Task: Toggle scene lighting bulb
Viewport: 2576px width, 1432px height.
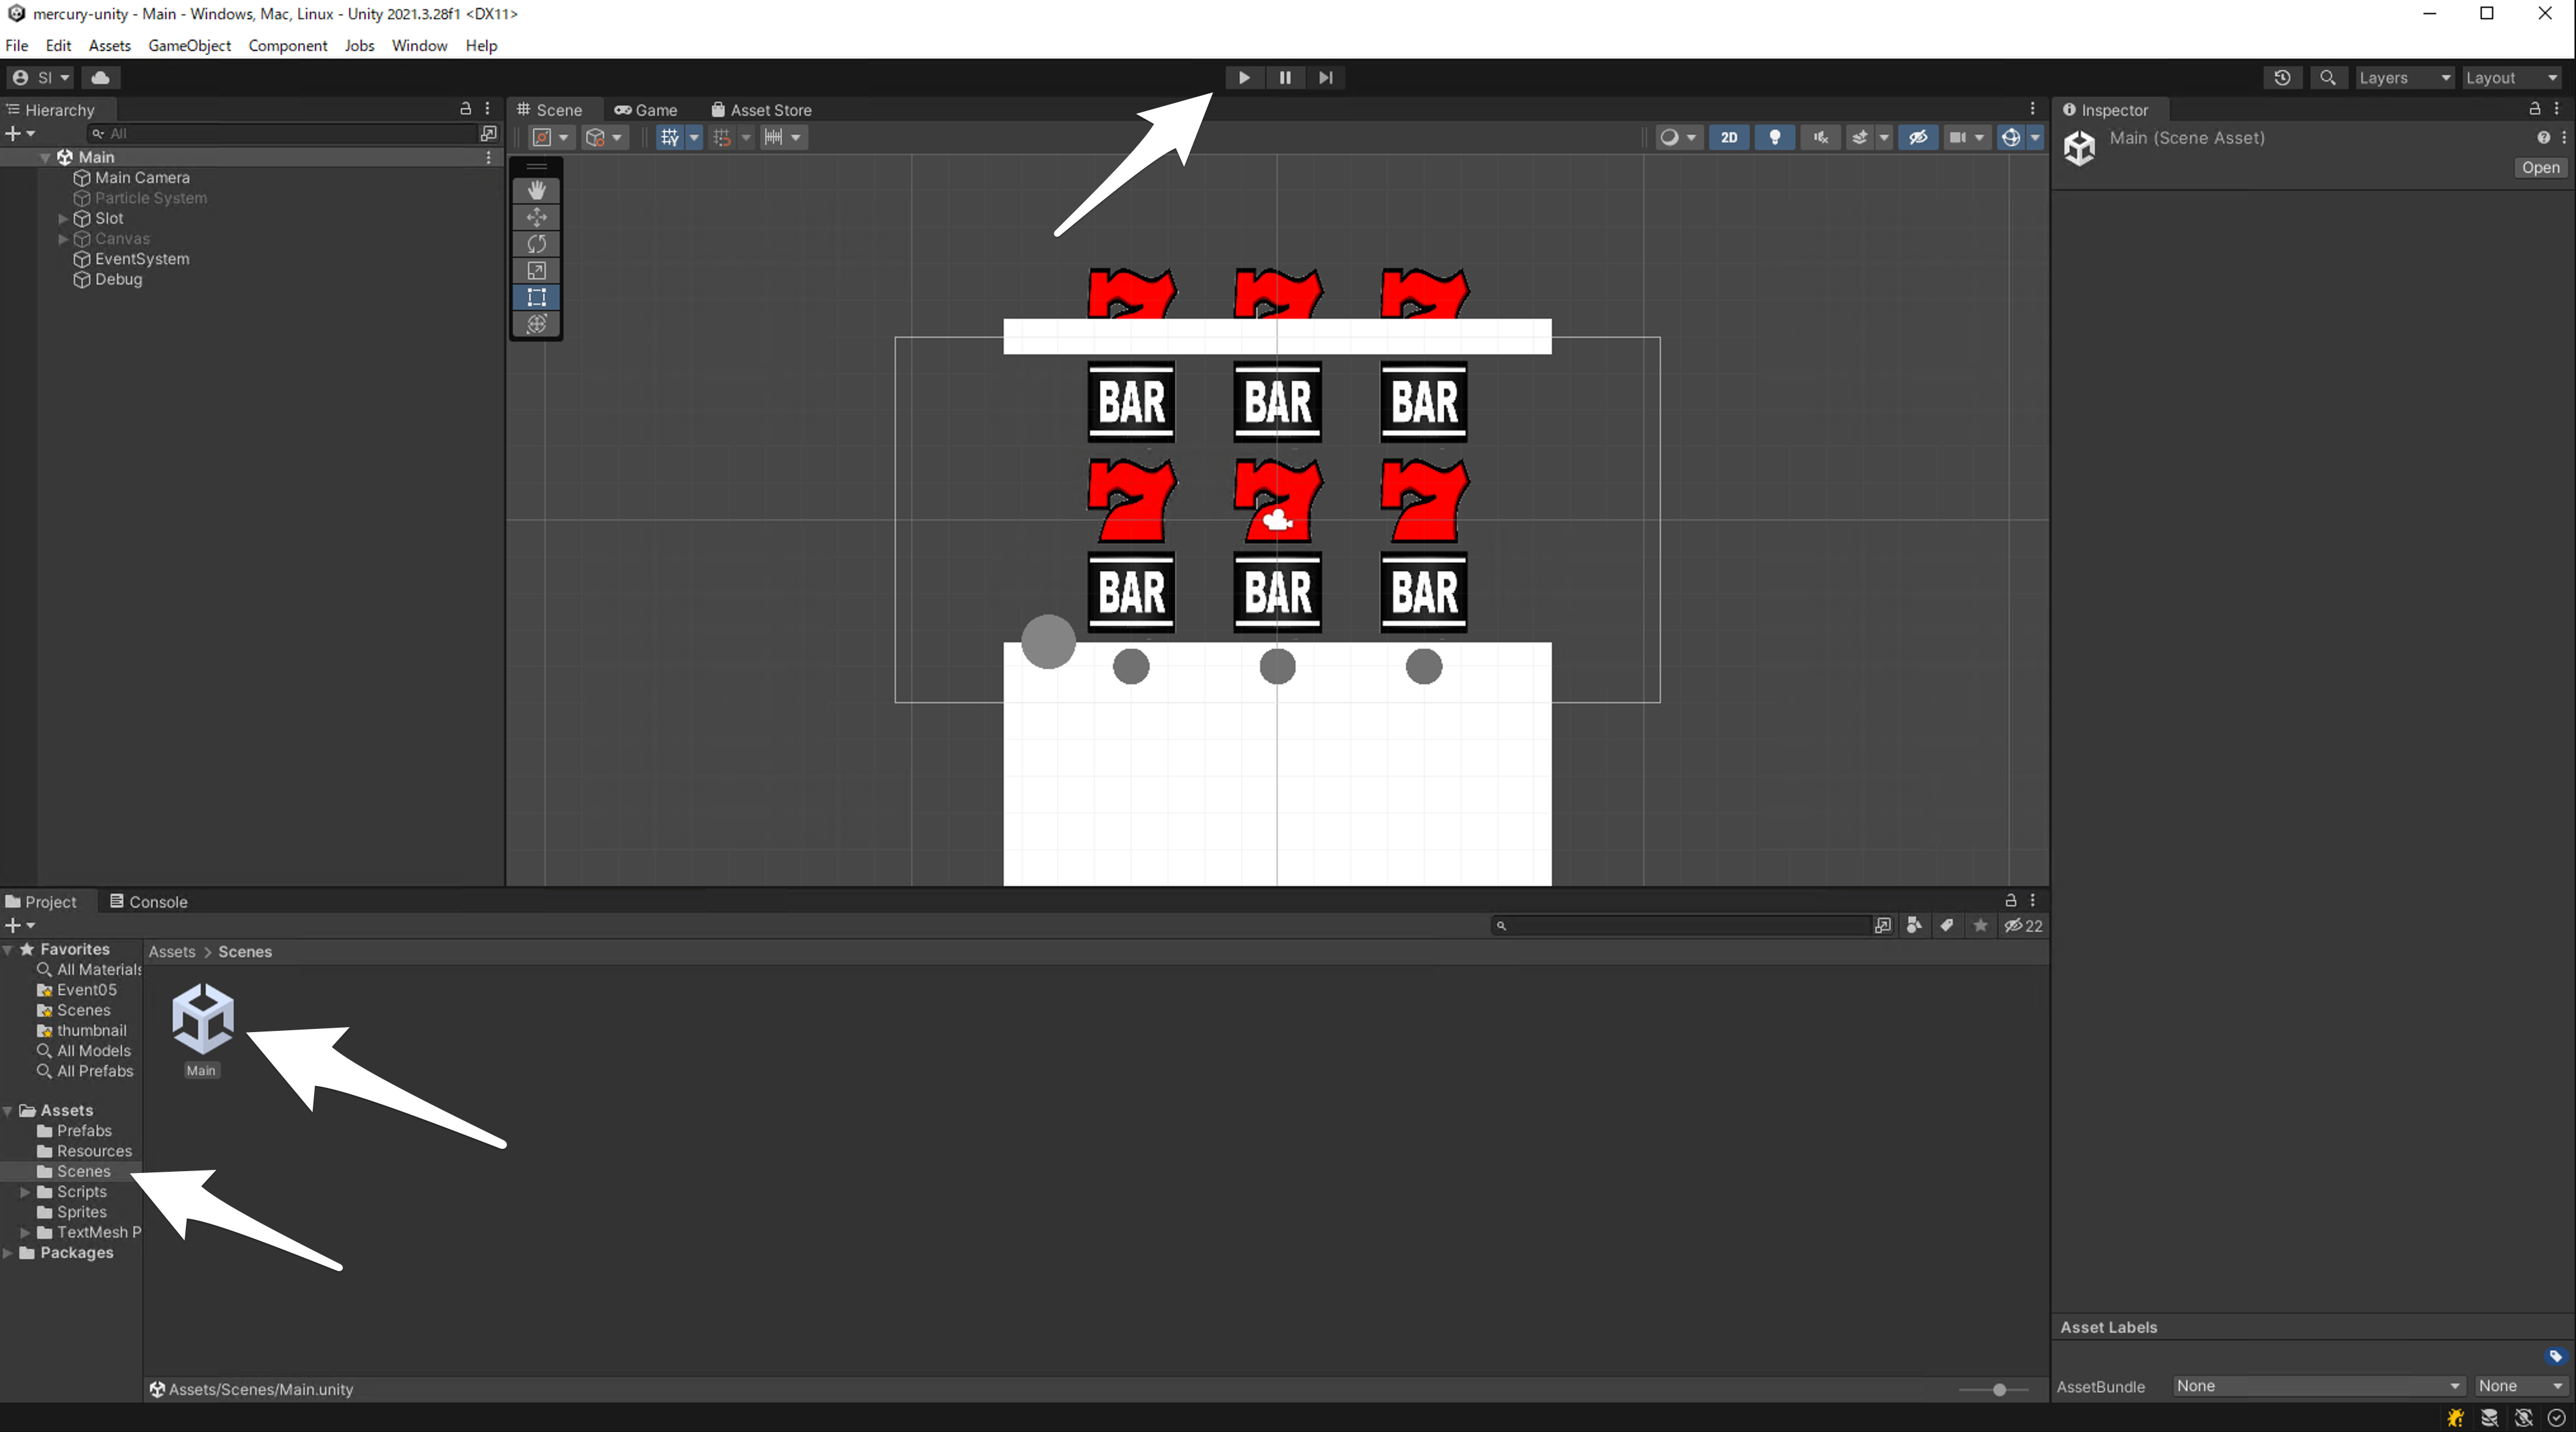Action: [1774, 137]
